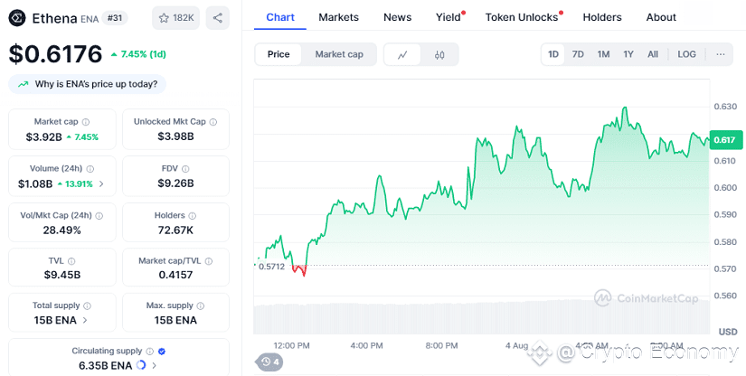
Task: Open the About tab
Action: click(661, 17)
